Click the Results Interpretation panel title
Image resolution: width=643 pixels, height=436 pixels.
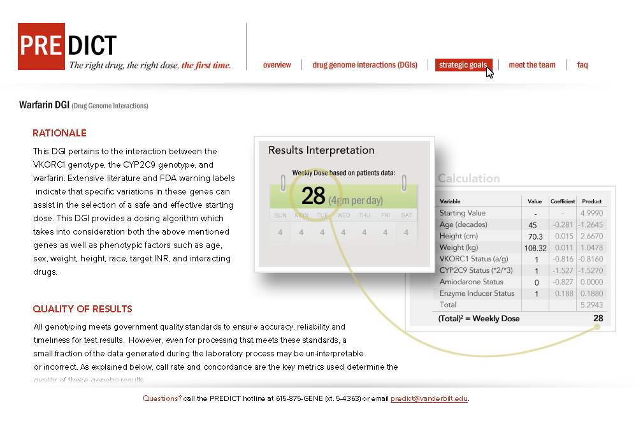pyautogui.click(x=321, y=150)
